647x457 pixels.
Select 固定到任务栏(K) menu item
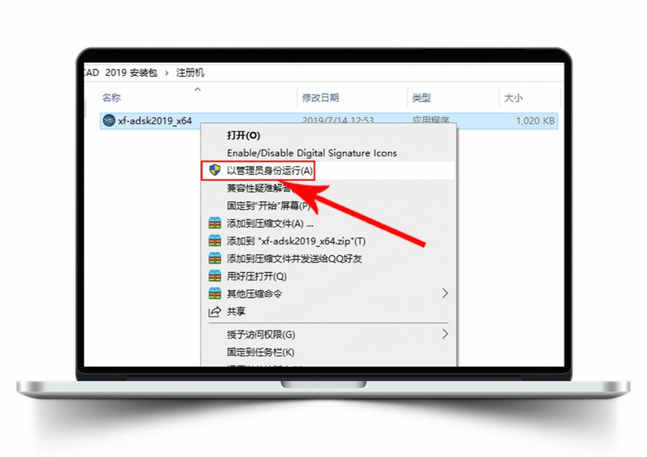click(260, 352)
